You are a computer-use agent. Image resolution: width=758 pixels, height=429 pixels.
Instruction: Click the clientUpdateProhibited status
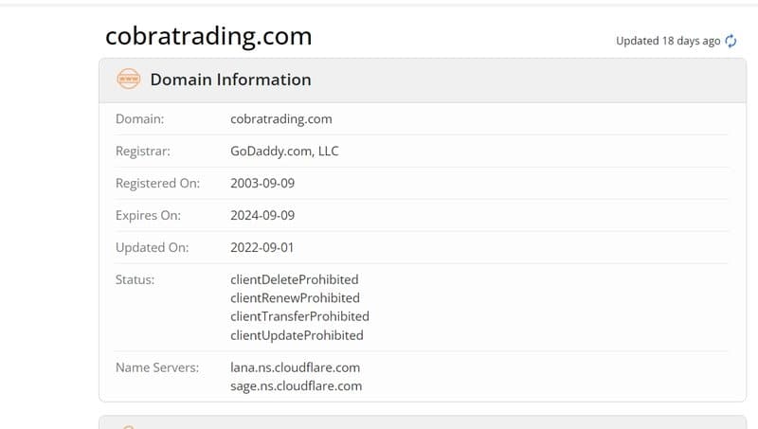point(297,335)
